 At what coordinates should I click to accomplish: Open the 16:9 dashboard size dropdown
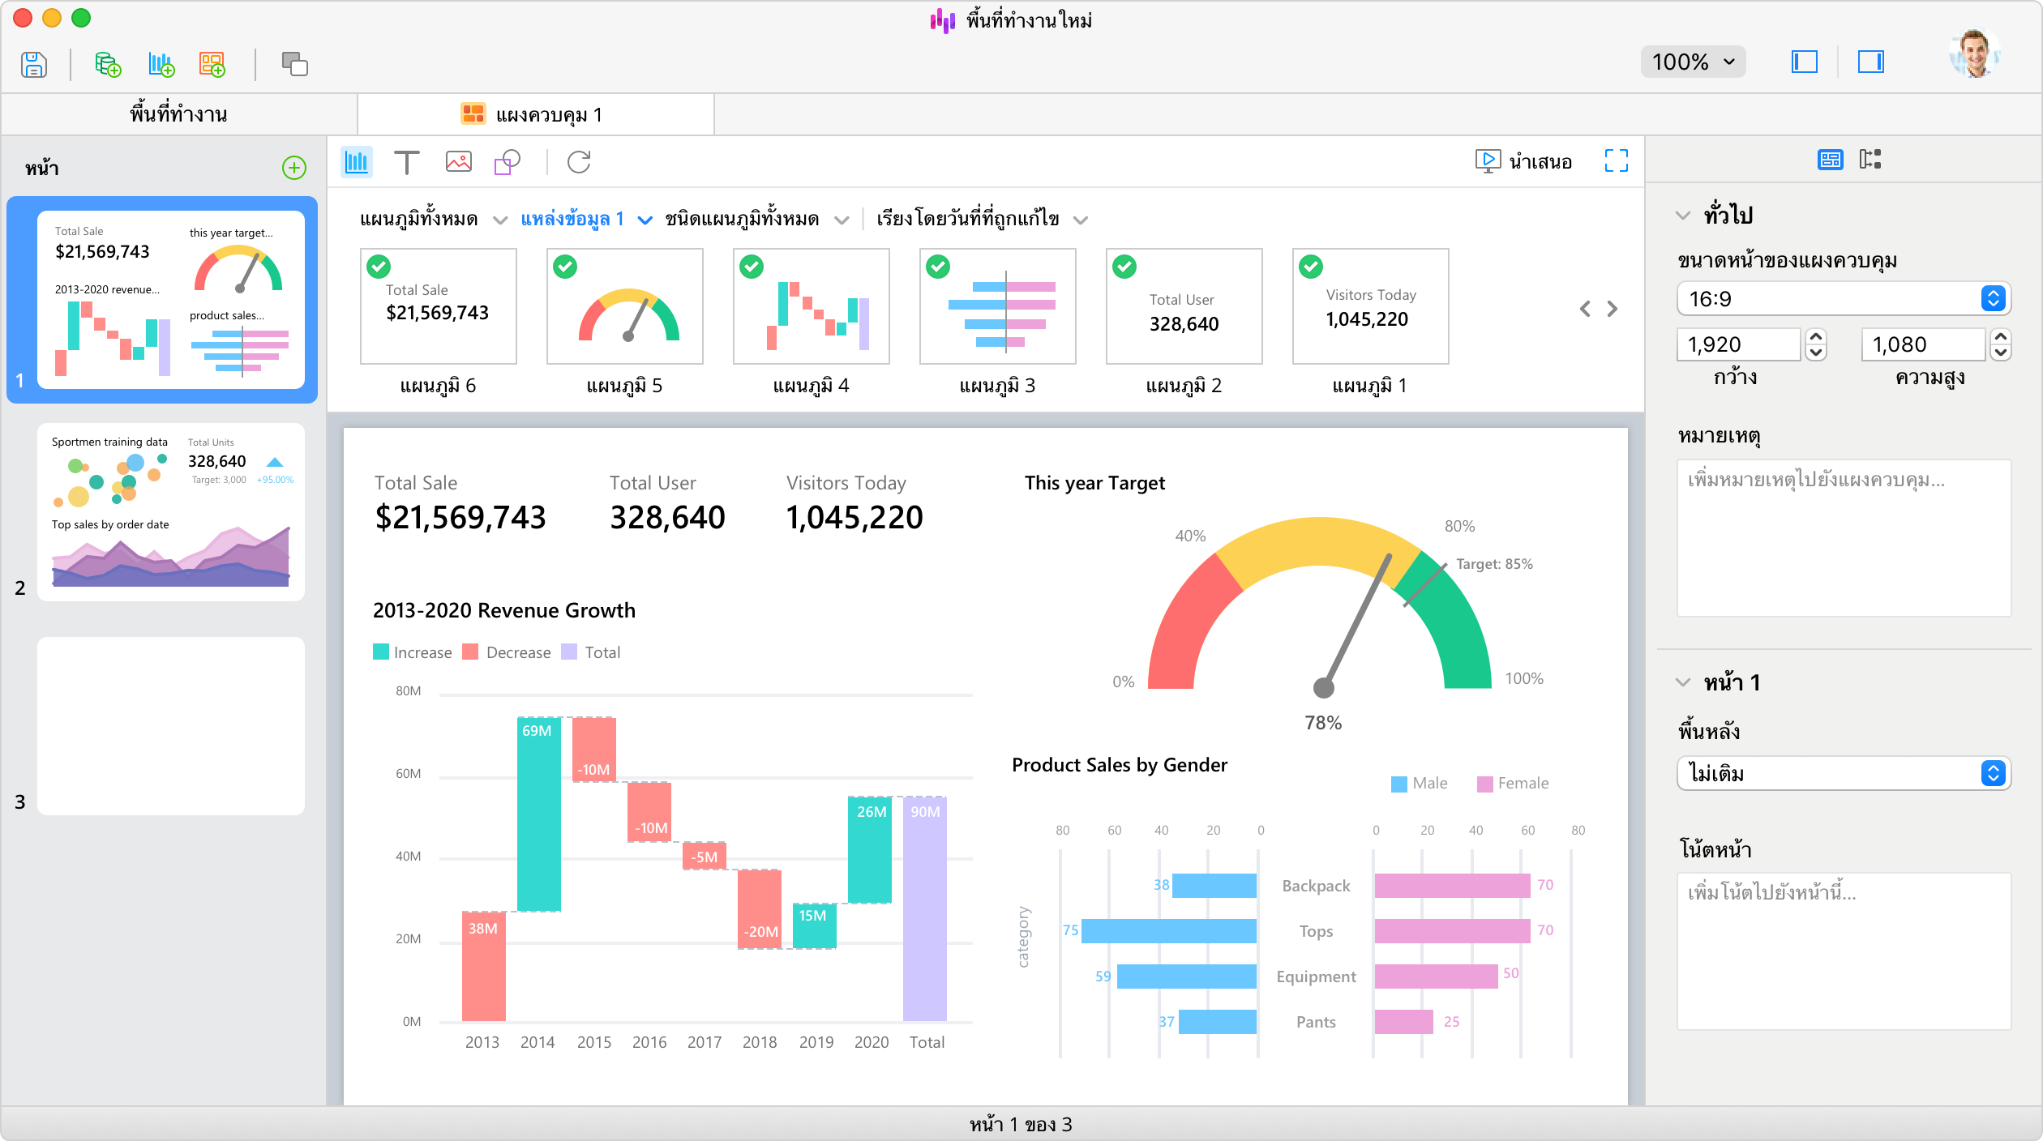1843,299
